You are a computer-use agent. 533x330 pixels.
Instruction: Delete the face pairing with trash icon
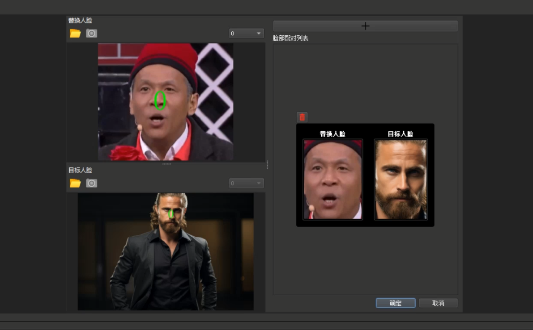coord(302,117)
